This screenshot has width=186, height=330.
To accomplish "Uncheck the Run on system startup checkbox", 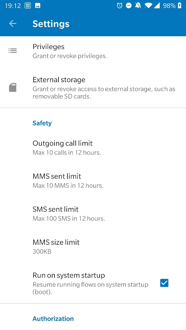I will coord(164,283).
